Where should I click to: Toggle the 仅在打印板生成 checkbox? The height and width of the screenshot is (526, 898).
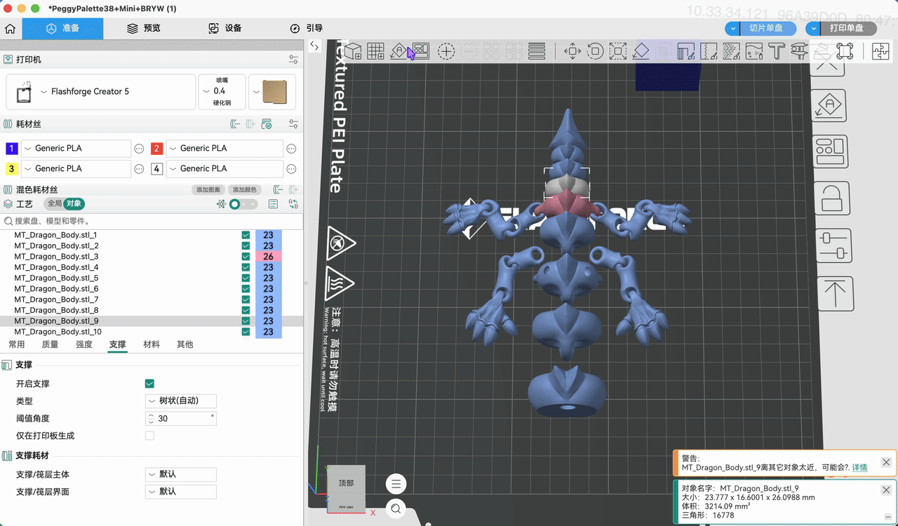[x=149, y=436]
